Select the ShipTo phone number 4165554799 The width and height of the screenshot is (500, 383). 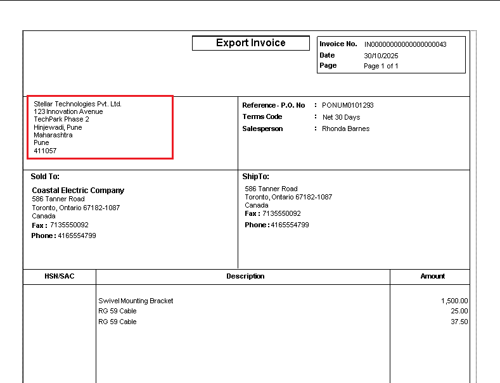[290, 225]
